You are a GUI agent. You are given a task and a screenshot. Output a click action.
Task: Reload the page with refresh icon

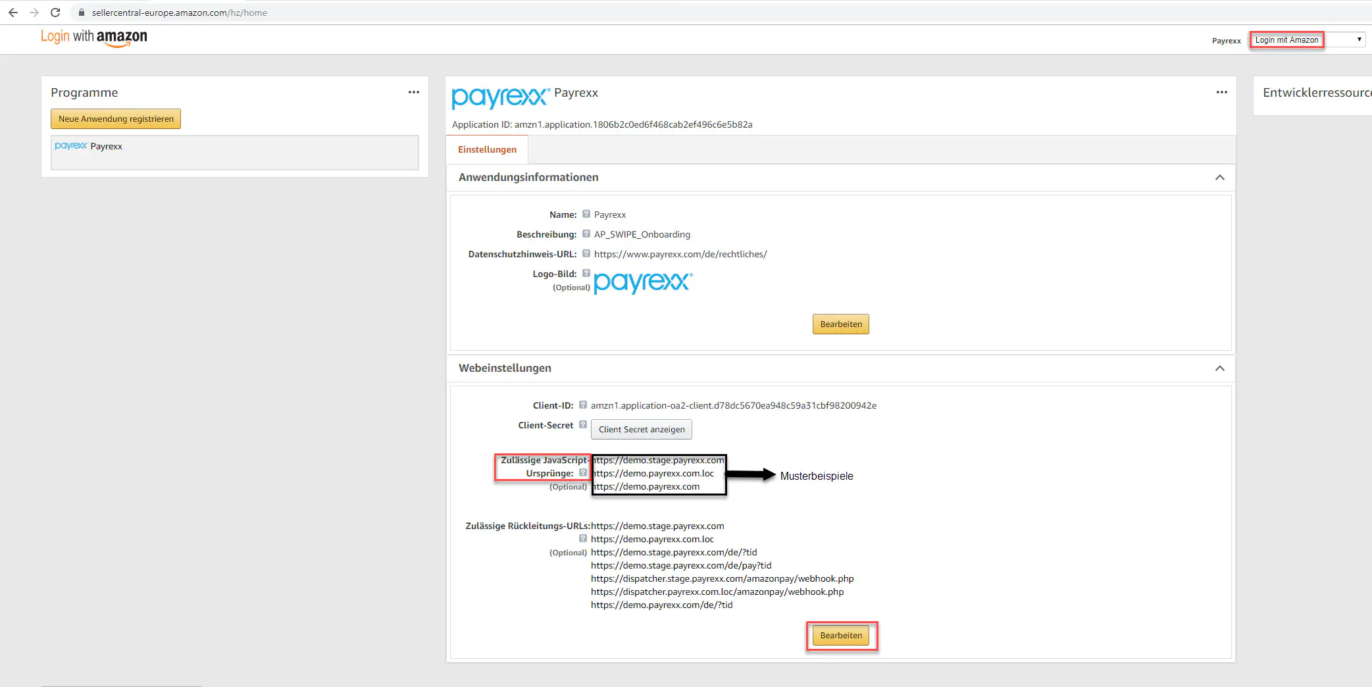click(x=55, y=13)
